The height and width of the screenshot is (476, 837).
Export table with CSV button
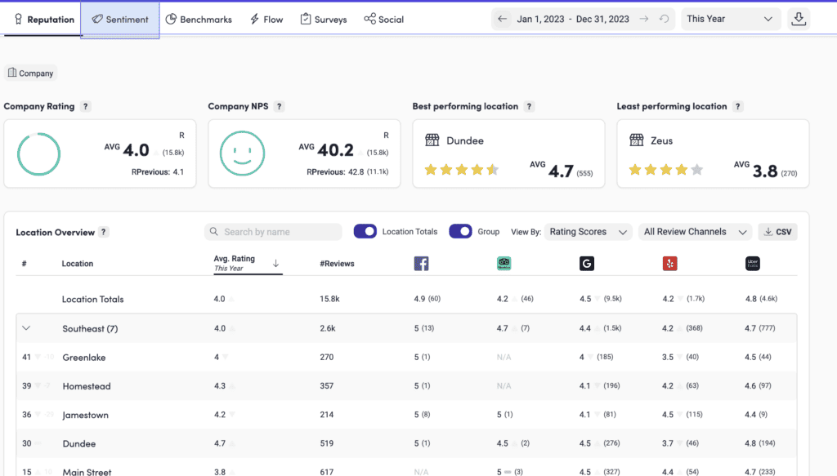pos(778,232)
